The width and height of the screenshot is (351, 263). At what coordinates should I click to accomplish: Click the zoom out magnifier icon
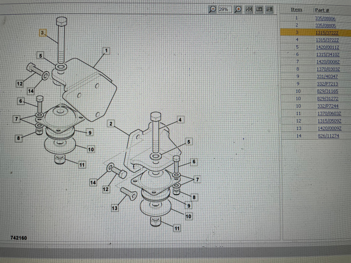tap(213, 9)
